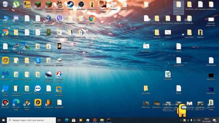Expand the hidden system tray icons chevron

pyautogui.click(x=181, y=120)
